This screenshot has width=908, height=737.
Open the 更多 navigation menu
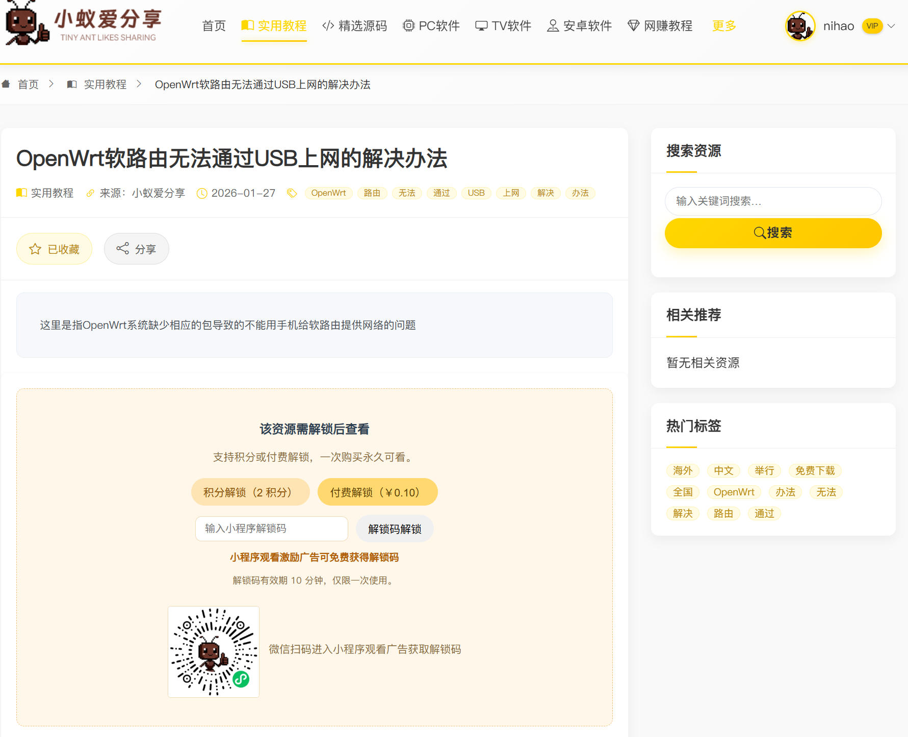[724, 26]
